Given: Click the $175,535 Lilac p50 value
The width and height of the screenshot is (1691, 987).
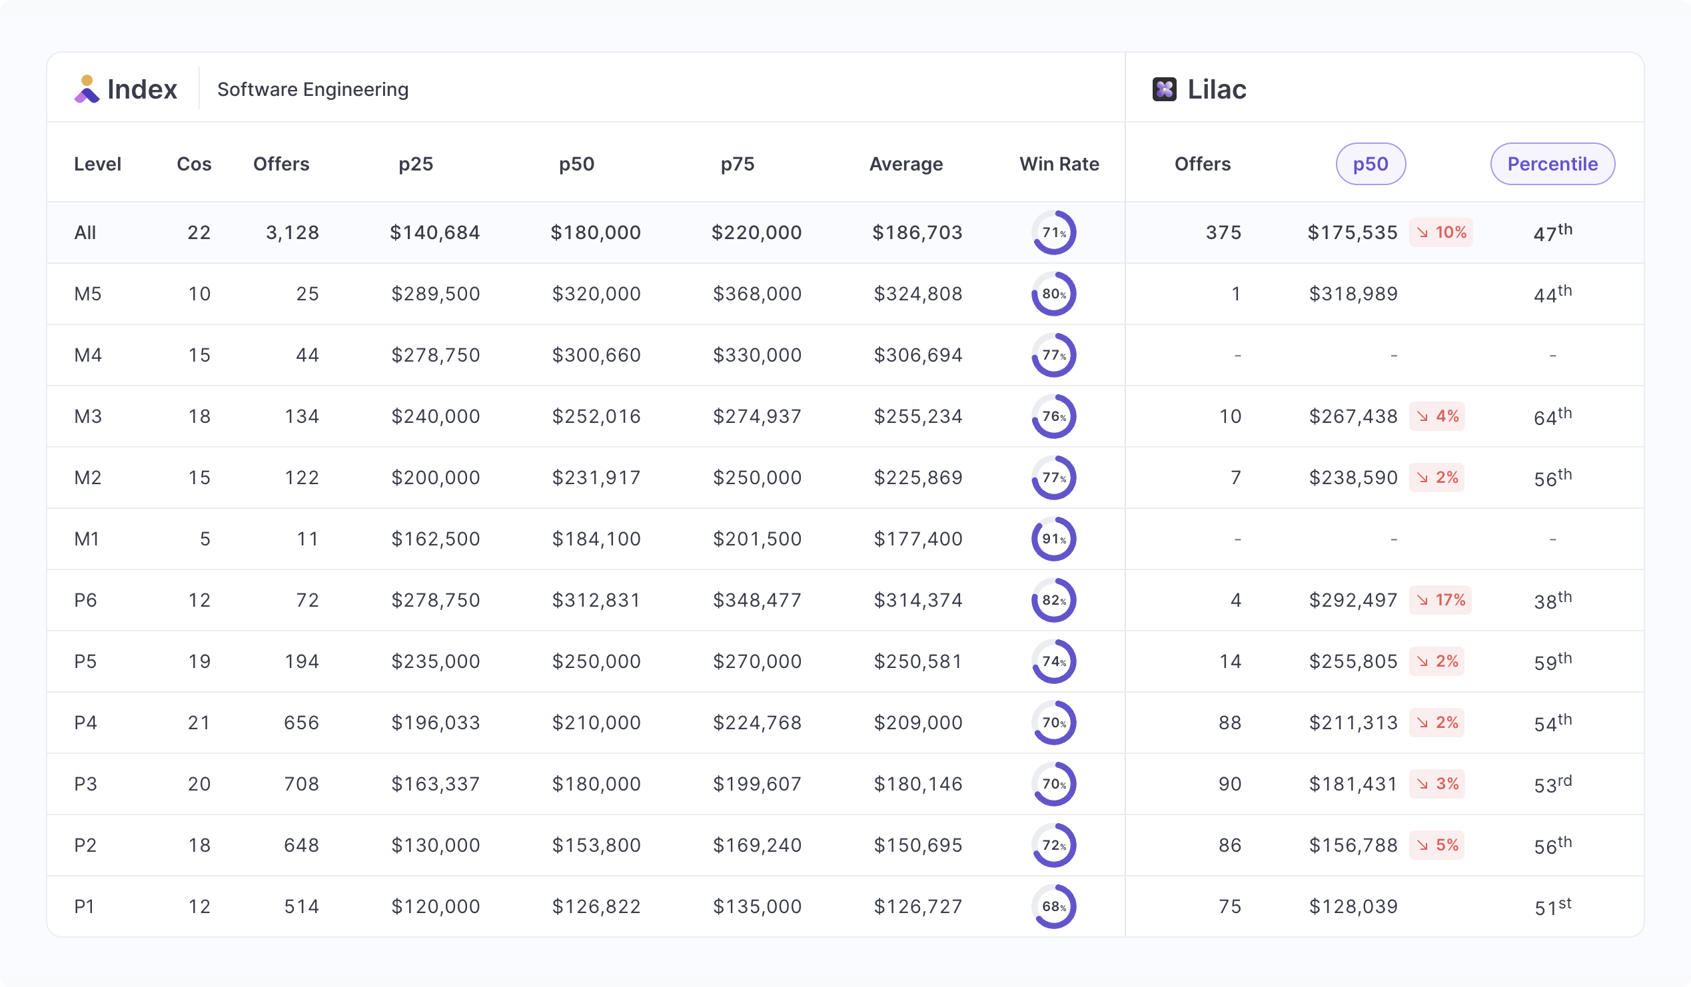Looking at the screenshot, I should 1352,233.
